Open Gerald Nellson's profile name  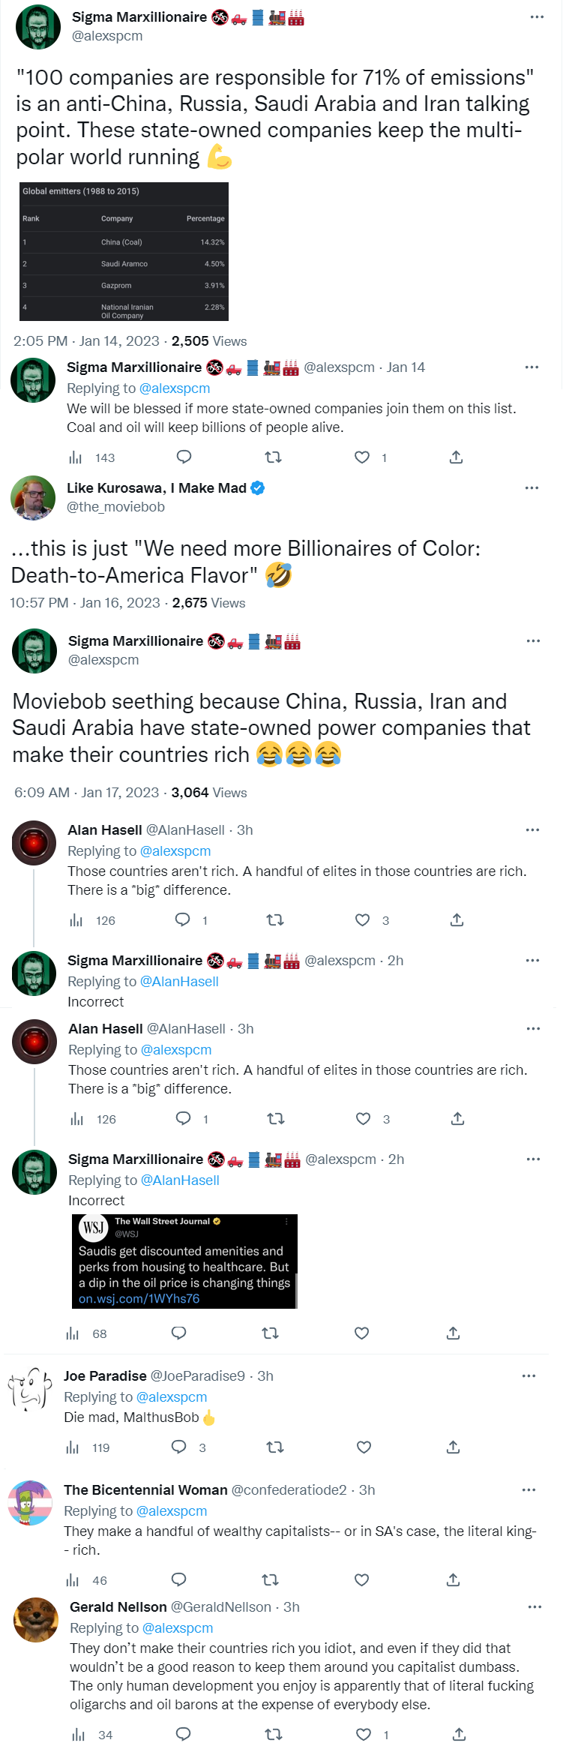pos(118,1606)
